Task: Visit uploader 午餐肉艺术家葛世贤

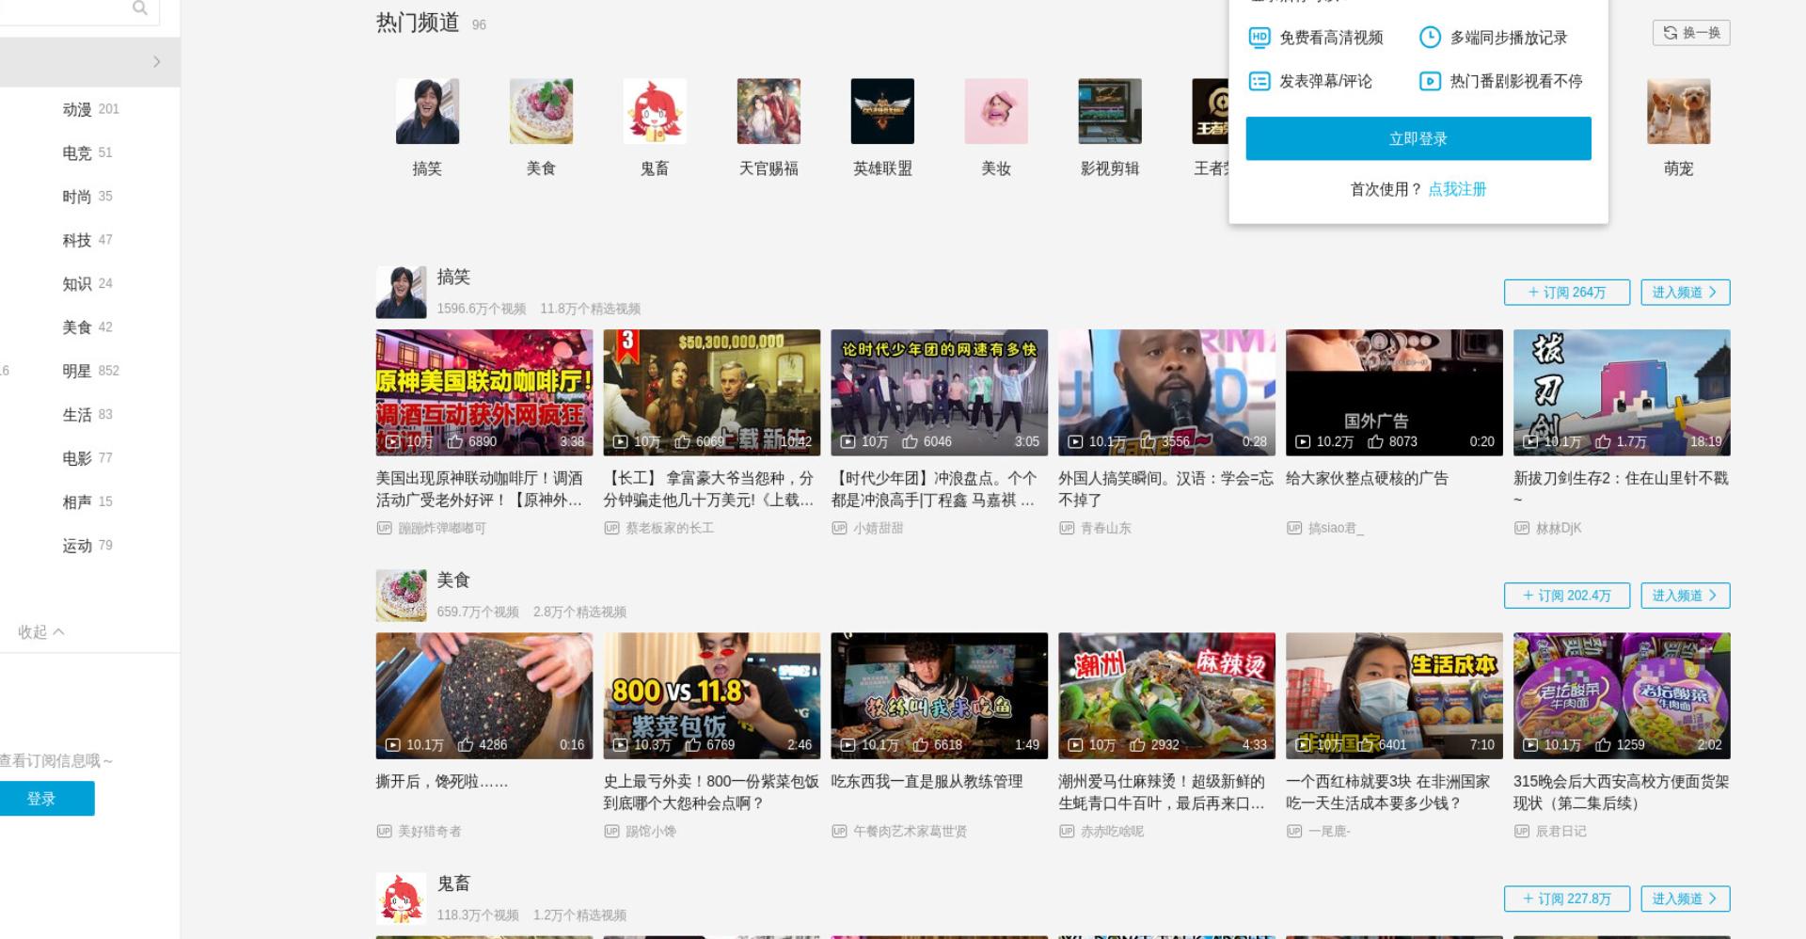Action: [x=910, y=831]
